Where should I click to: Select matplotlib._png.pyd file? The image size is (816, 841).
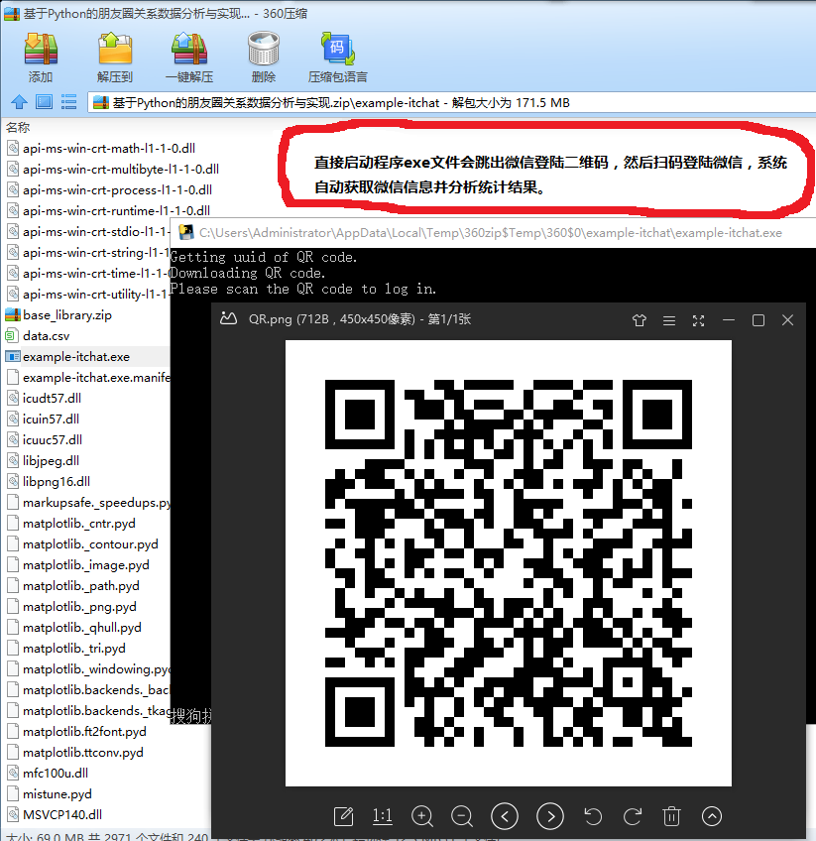click(x=79, y=607)
